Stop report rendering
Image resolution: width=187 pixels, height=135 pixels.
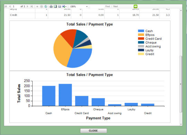click(x=42, y=7)
